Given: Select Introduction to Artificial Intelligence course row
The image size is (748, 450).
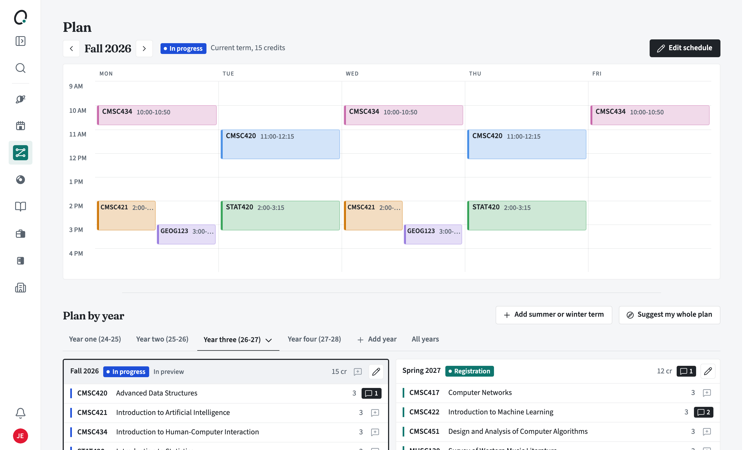Looking at the screenshot, I should coord(226,412).
